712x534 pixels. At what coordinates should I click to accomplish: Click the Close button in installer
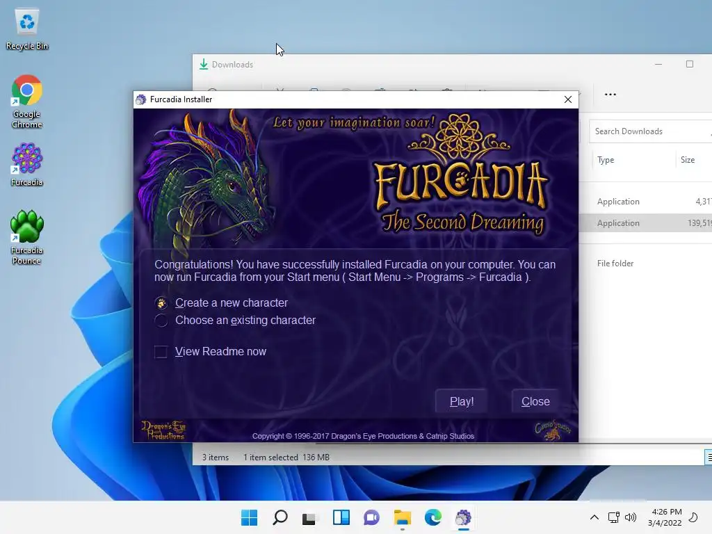pos(535,401)
